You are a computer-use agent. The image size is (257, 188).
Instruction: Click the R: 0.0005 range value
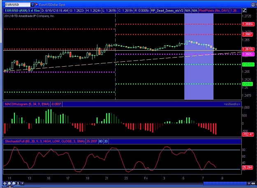142,11
